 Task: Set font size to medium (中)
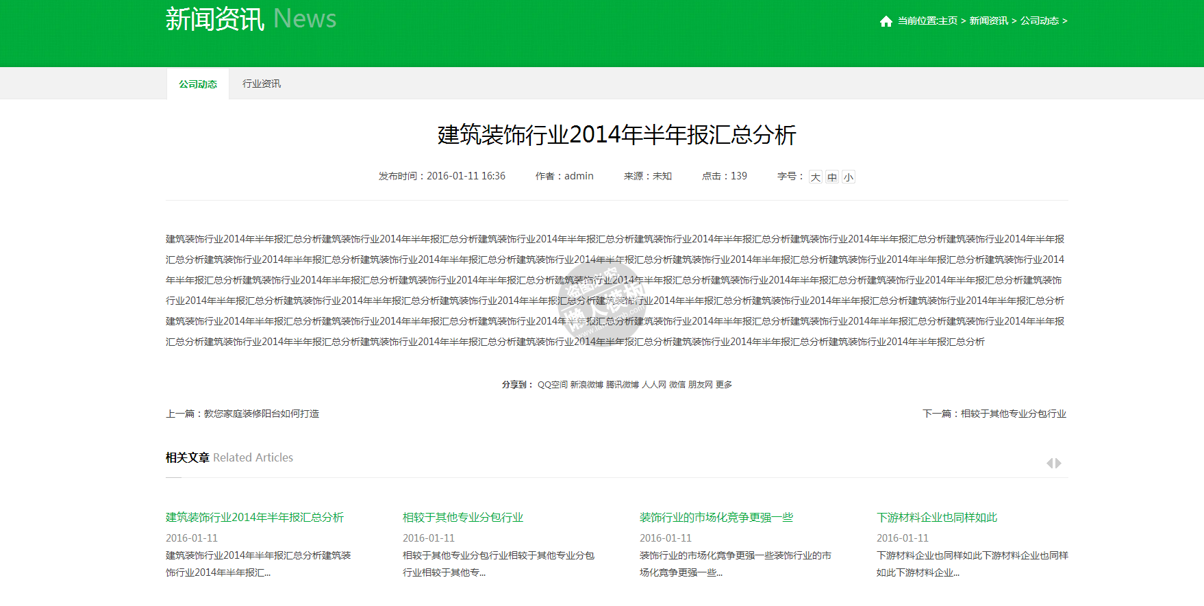(831, 177)
